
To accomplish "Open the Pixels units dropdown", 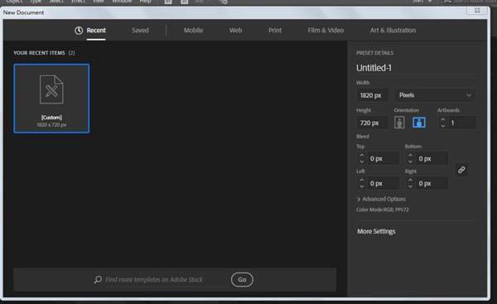I will pos(435,95).
